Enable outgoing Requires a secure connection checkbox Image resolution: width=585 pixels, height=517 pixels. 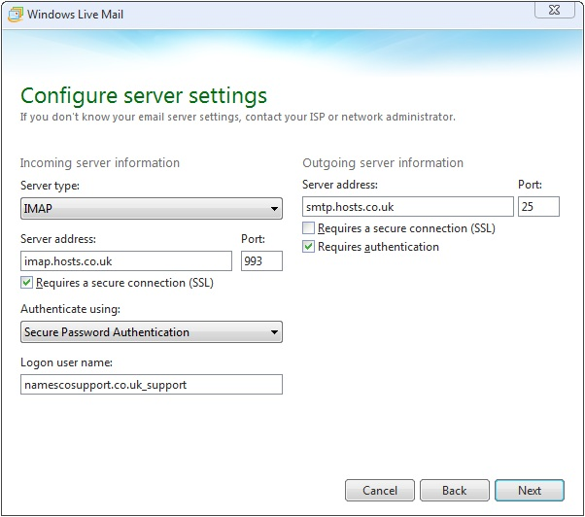(x=308, y=228)
